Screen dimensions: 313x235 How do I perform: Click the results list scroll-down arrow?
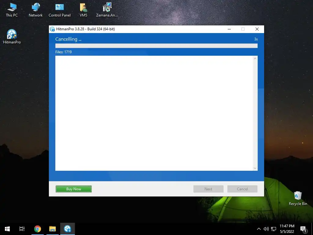(x=255, y=168)
